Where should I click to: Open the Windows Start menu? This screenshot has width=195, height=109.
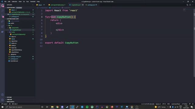(2, 107)
